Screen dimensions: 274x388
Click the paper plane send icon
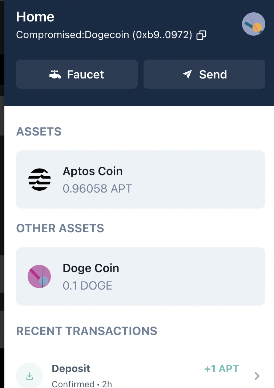[x=188, y=74]
